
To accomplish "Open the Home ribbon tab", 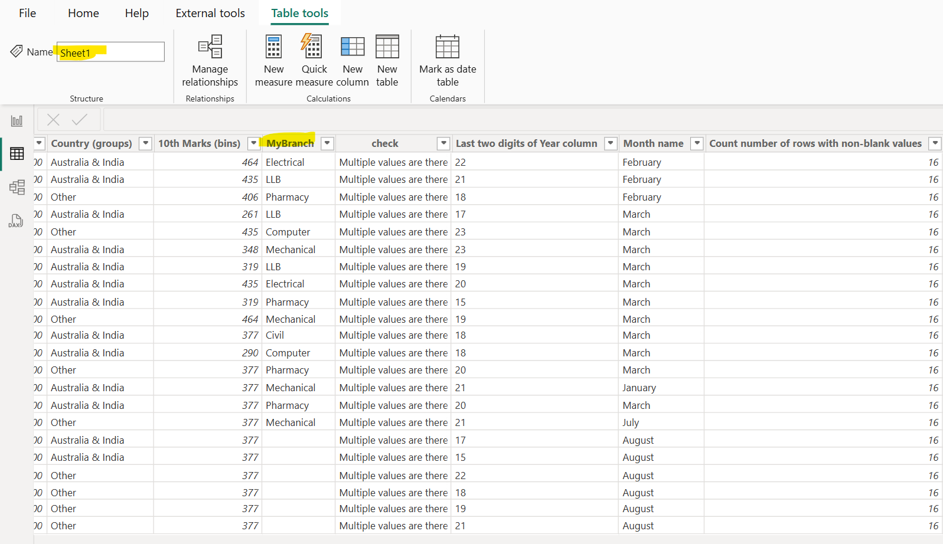I will (x=83, y=13).
